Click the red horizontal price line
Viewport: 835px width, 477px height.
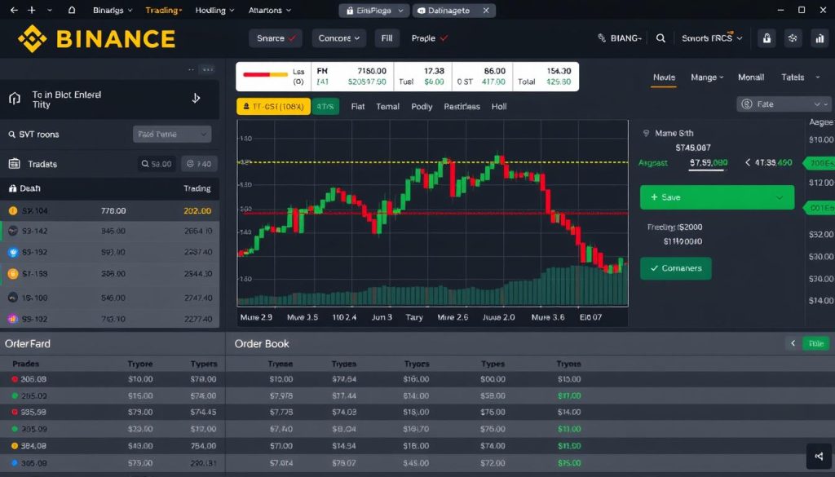(432, 213)
